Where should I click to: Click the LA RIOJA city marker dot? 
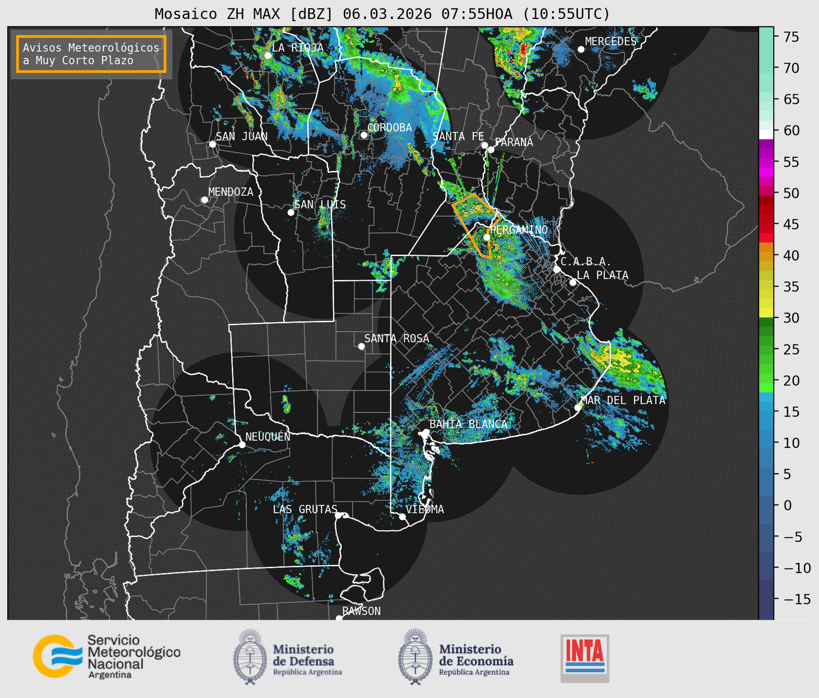point(267,56)
